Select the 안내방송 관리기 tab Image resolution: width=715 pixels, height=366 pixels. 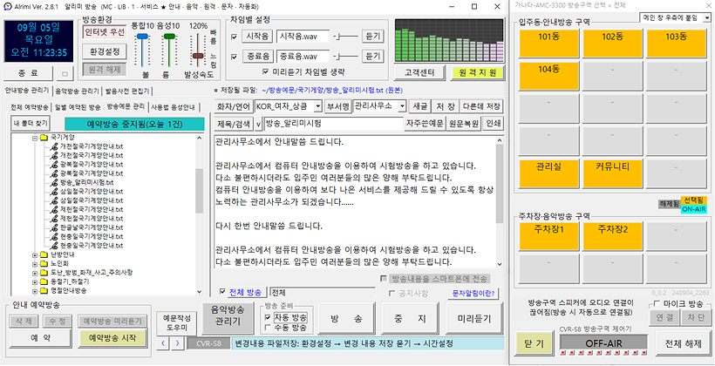pyautogui.click(x=27, y=91)
